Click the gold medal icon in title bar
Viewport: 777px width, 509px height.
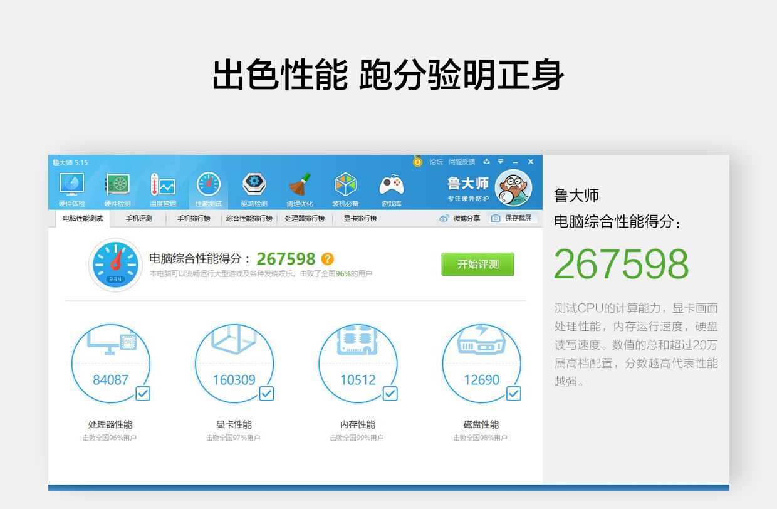coord(418,162)
